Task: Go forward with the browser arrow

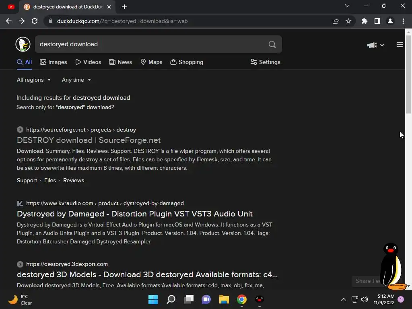Action: click(x=22, y=21)
